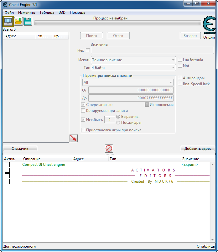Click the Поиск button
218x252 pixels.
tap(91, 36)
